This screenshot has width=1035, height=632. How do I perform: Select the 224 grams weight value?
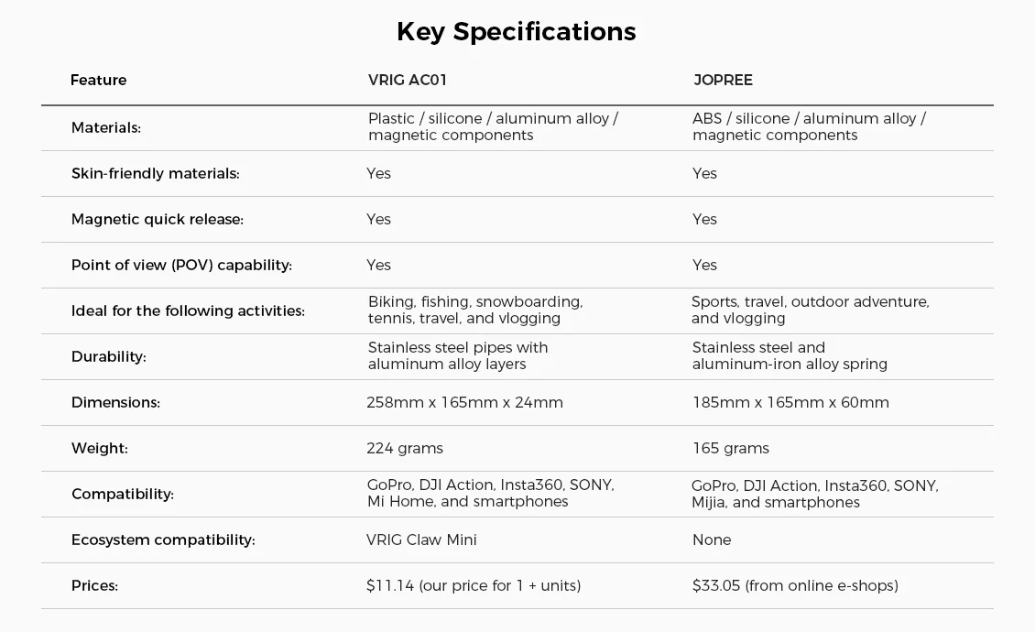click(x=405, y=449)
